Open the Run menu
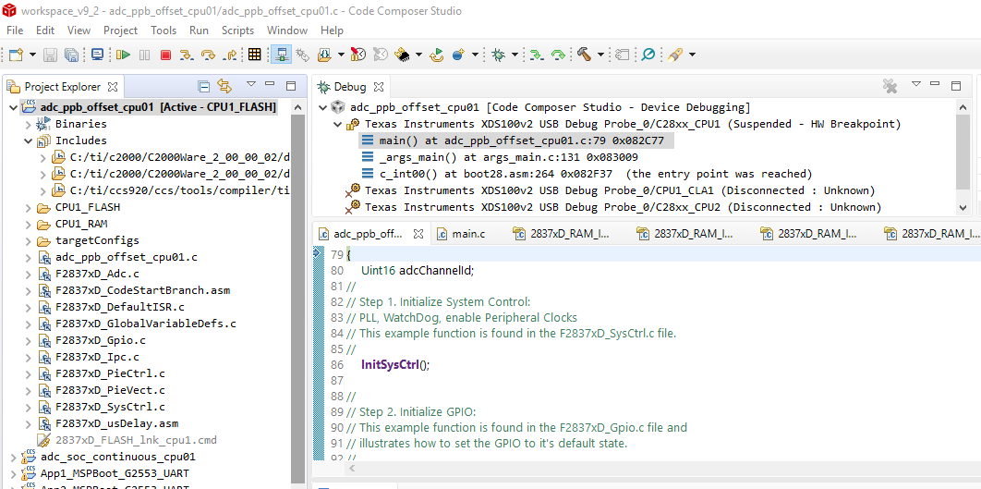Viewport: 981px width, 489px height. 199,31
